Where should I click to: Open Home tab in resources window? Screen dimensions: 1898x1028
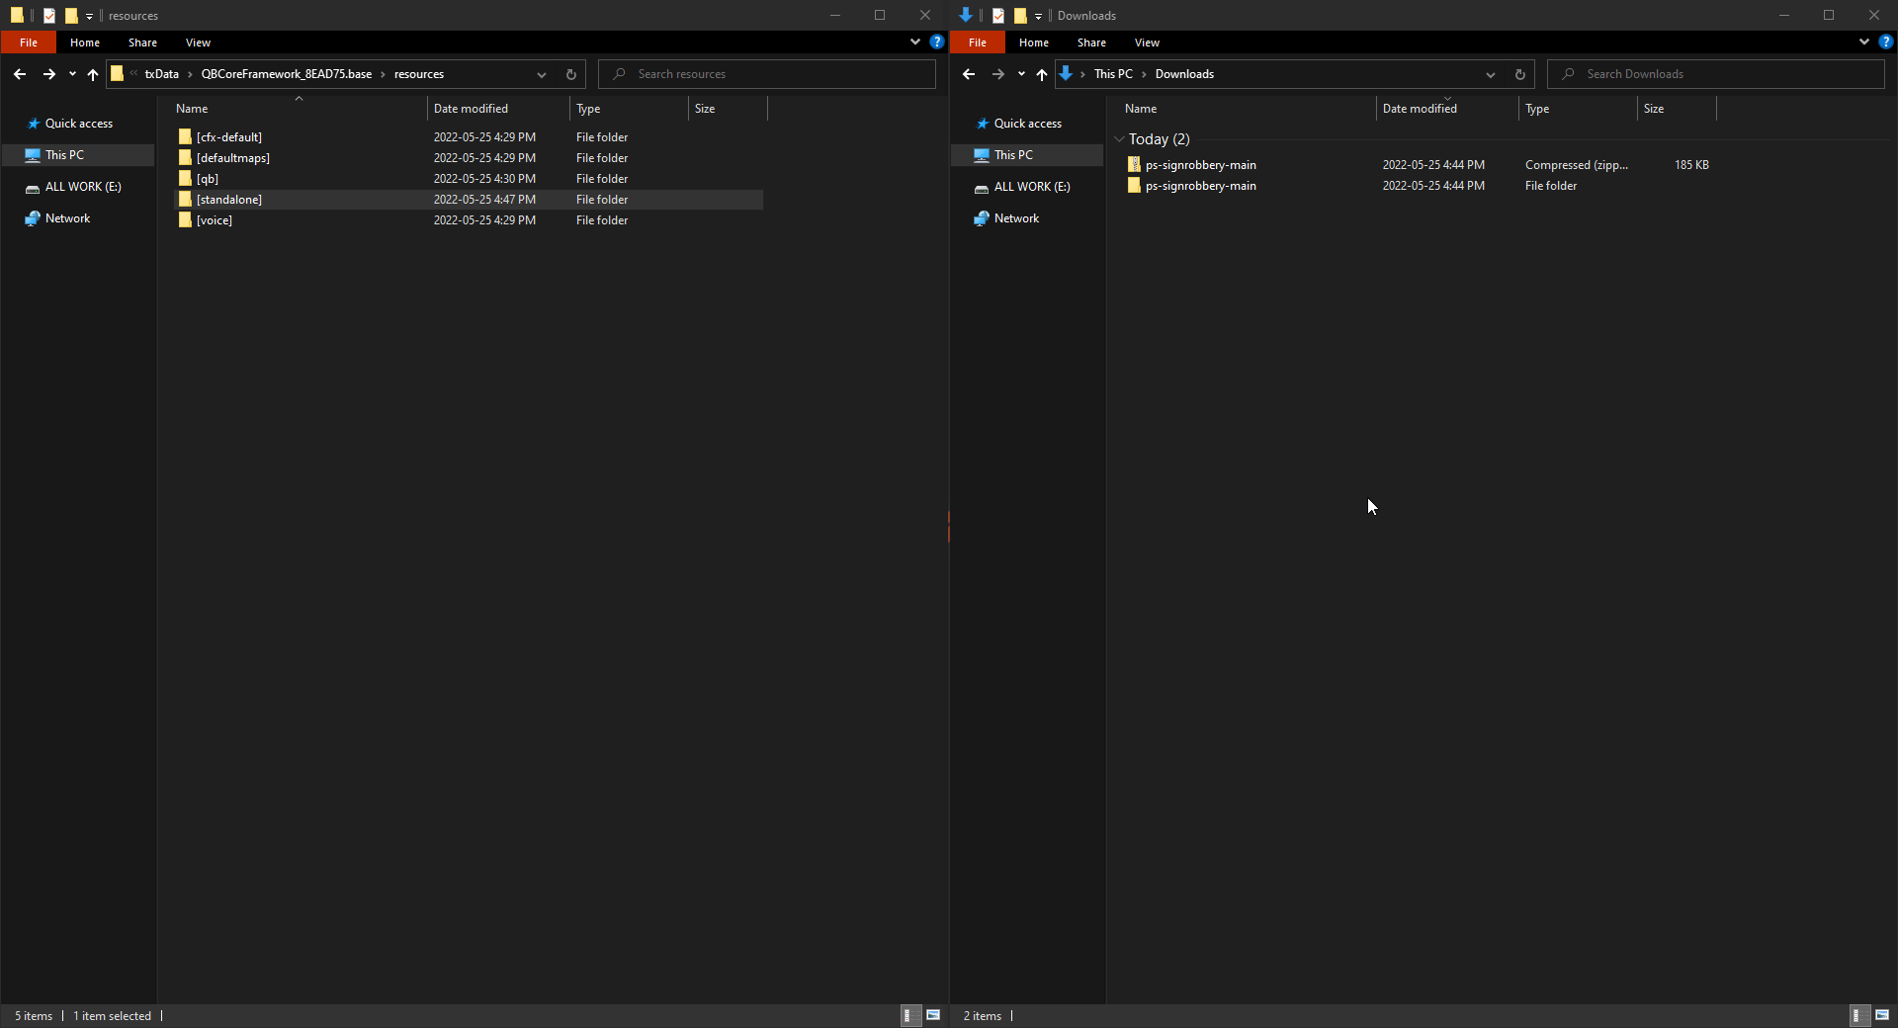[x=85, y=43]
